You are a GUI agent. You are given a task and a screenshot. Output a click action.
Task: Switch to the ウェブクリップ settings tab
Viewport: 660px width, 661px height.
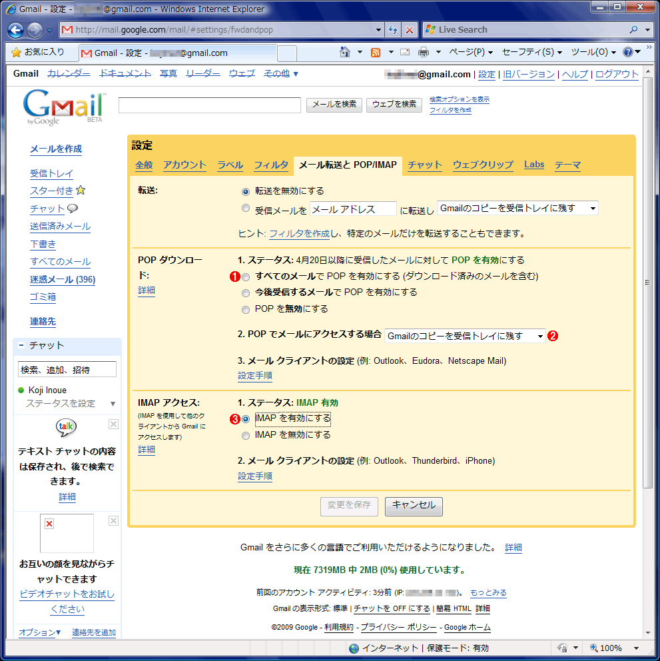point(483,165)
